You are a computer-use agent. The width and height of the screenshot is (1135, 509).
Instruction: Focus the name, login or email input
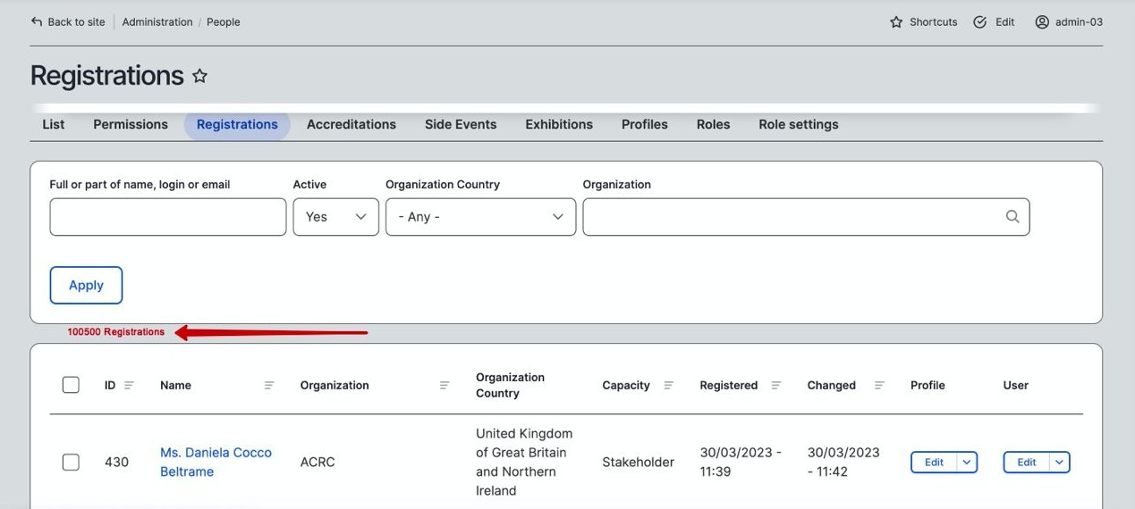[168, 217]
